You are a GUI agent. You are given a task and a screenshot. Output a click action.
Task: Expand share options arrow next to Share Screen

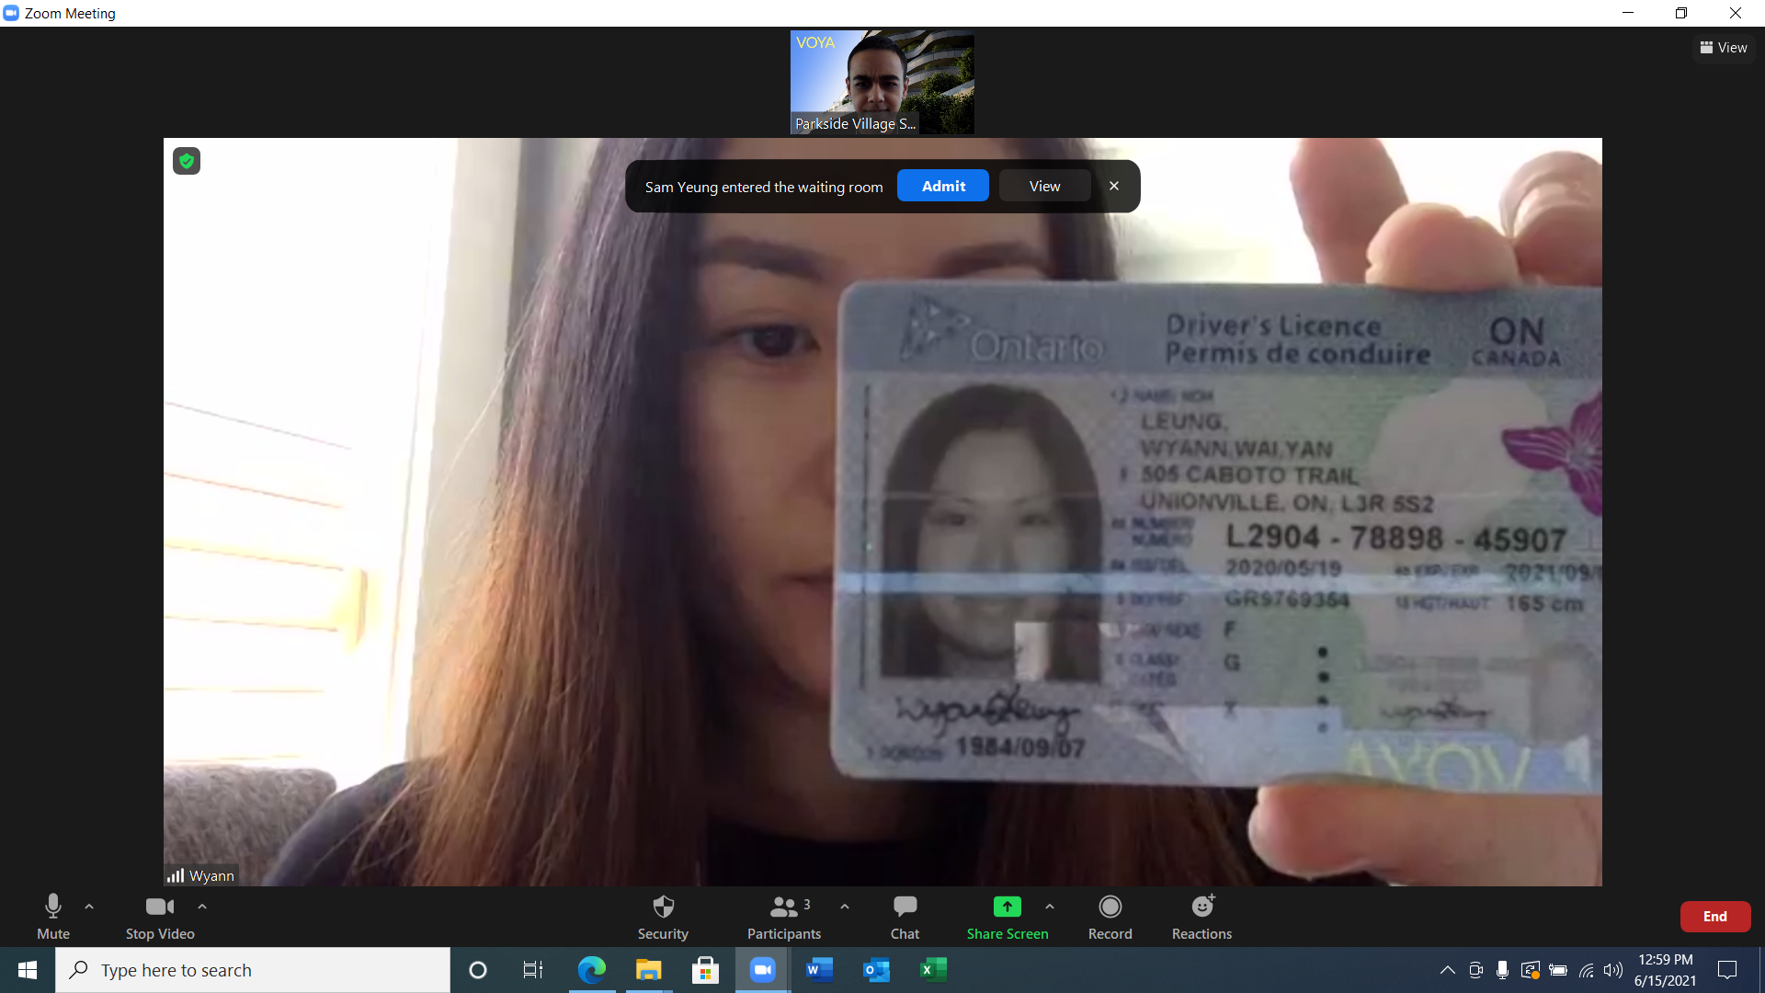click(1050, 907)
